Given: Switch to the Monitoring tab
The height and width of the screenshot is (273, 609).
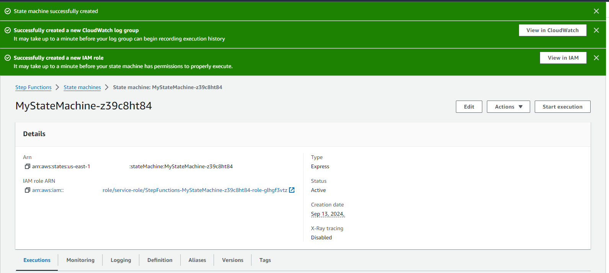Looking at the screenshot, I should 80,260.
